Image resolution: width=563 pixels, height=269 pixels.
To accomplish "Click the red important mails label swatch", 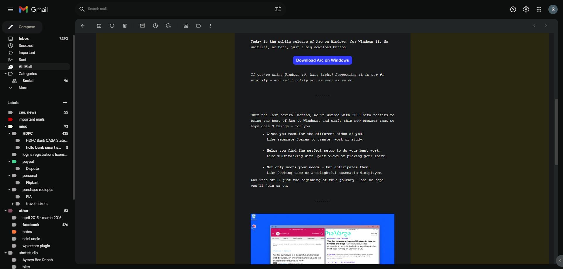I will point(11,119).
